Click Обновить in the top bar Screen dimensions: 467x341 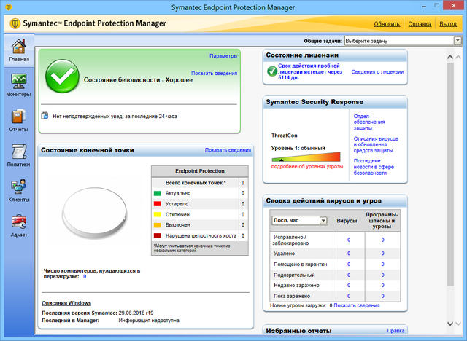click(387, 24)
